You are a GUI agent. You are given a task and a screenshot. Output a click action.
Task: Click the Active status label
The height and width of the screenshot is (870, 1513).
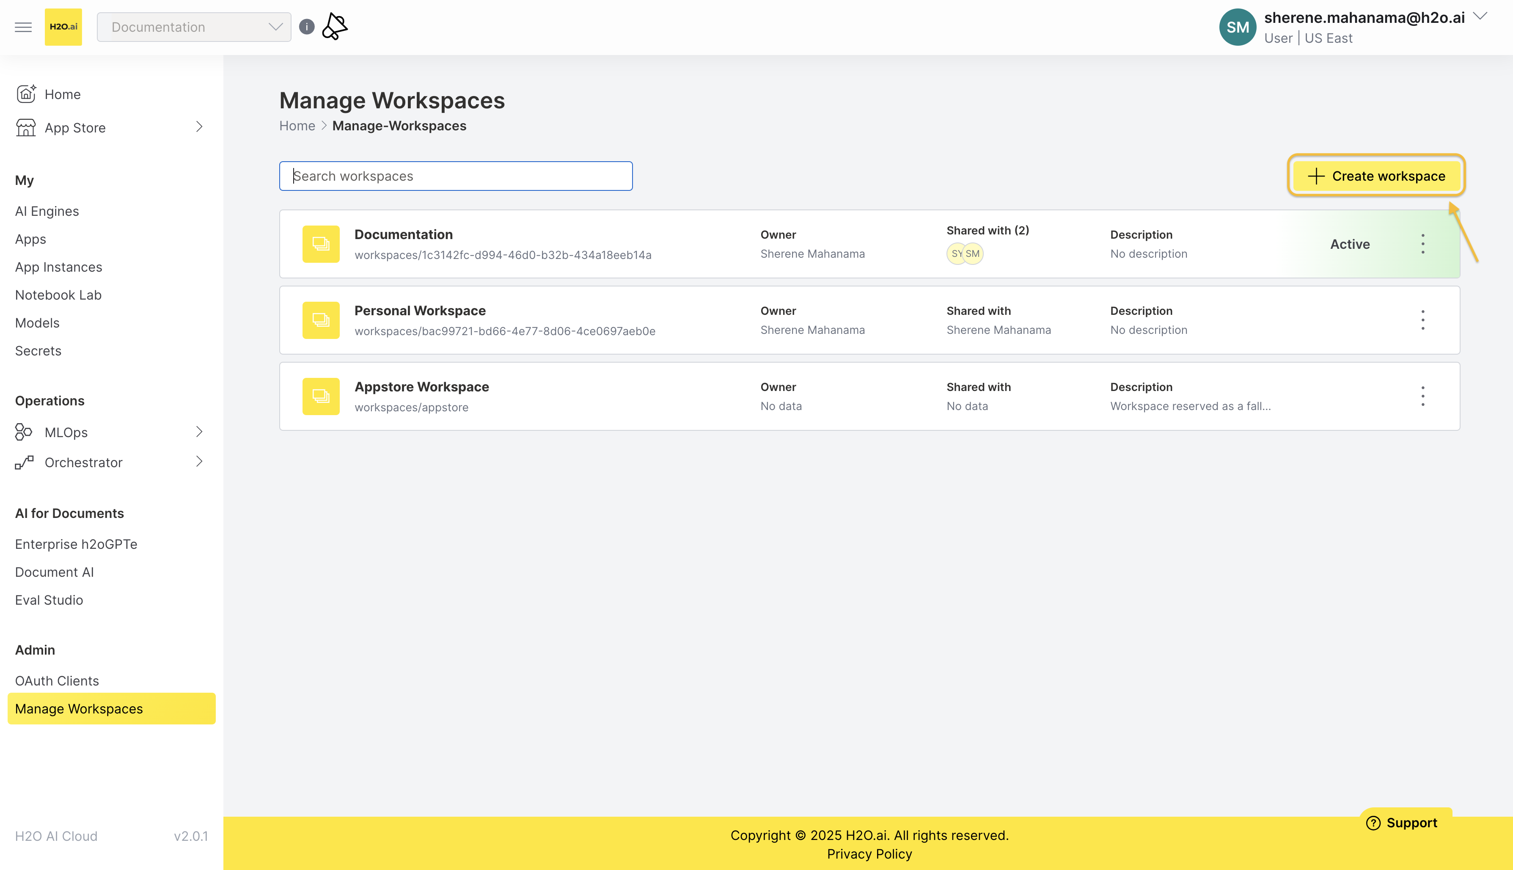pos(1350,244)
